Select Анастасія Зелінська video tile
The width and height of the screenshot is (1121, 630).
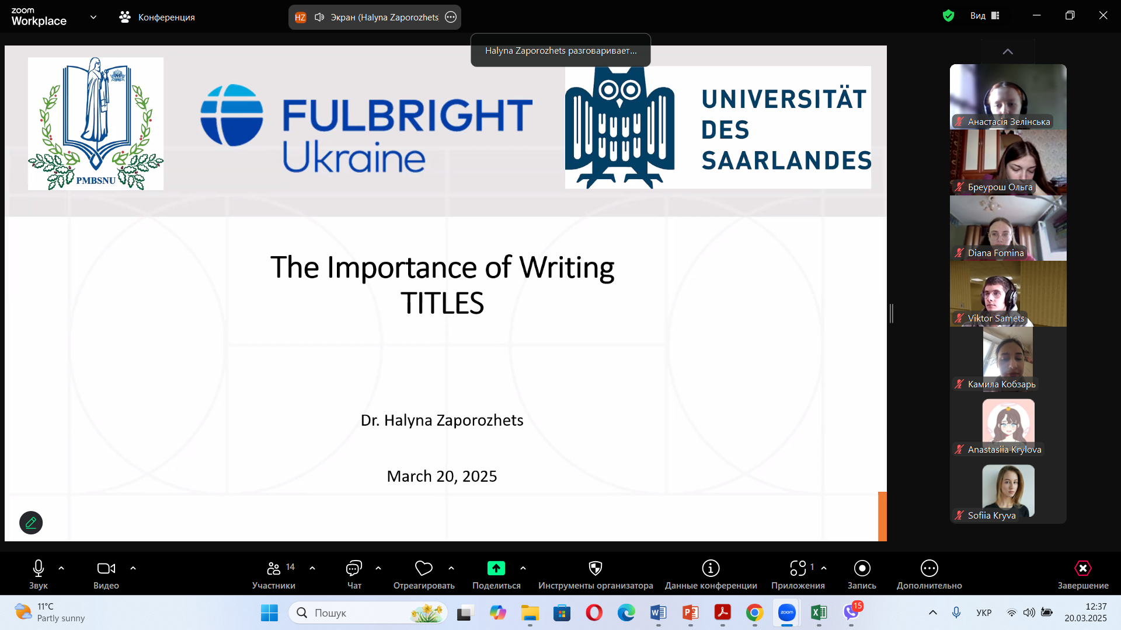[x=1008, y=96]
